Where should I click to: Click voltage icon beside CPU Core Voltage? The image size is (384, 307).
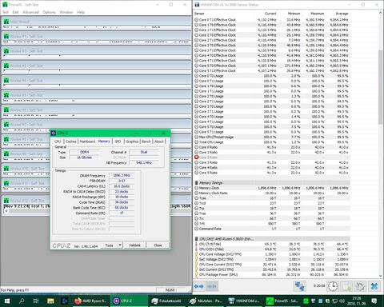click(197, 254)
